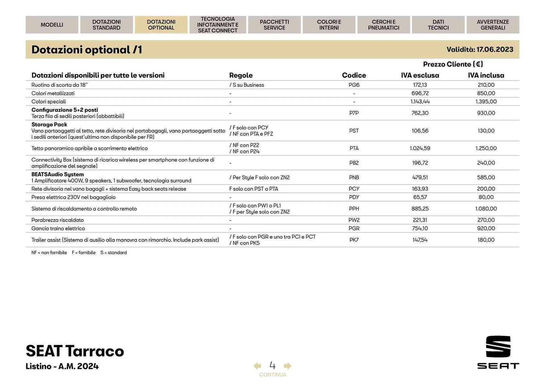
Task: Click the 'Codice' column header
Action: coord(354,75)
